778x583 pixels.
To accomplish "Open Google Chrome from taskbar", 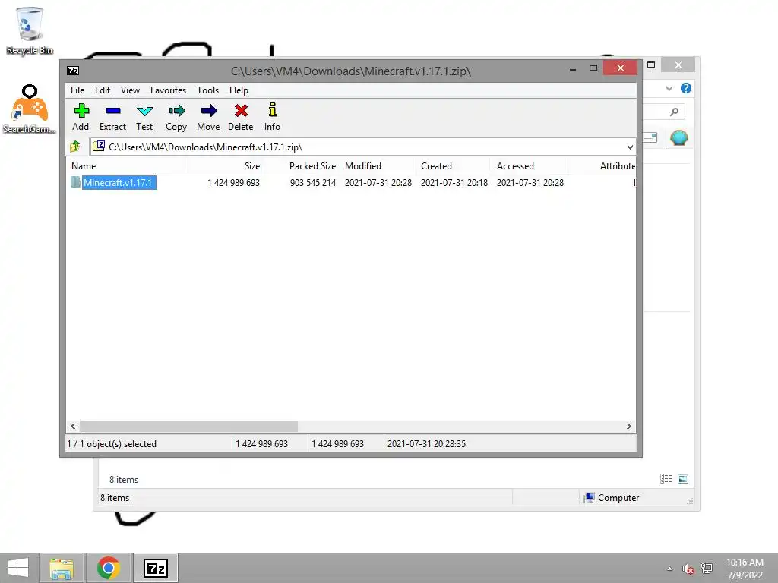I will click(x=108, y=568).
